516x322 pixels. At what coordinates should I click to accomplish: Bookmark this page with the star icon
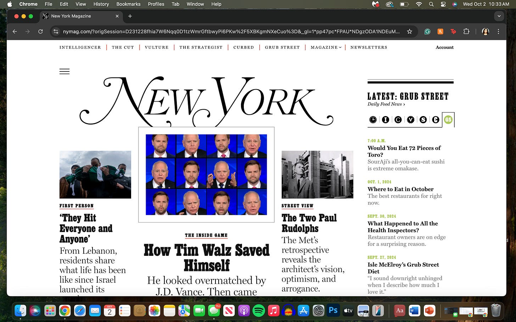409,31
